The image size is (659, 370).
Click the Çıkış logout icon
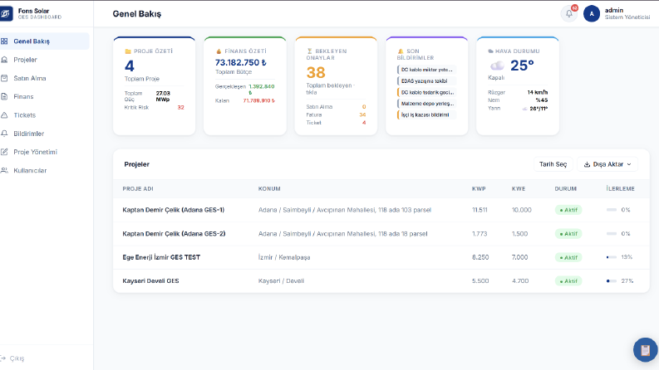pos(2,358)
